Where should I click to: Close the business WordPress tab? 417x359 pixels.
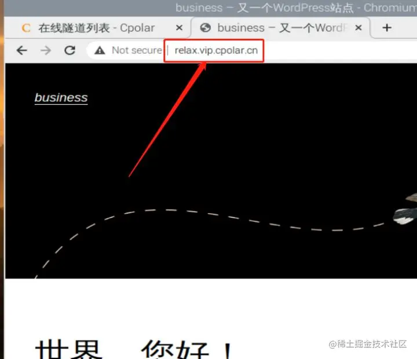point(359,28)
